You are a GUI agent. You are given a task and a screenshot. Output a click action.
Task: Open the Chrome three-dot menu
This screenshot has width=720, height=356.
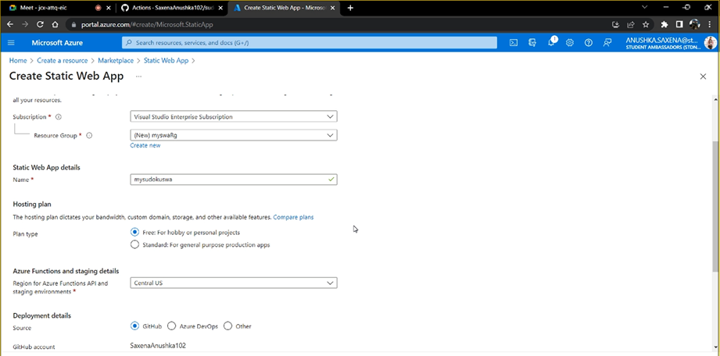(x=711, y=24)
